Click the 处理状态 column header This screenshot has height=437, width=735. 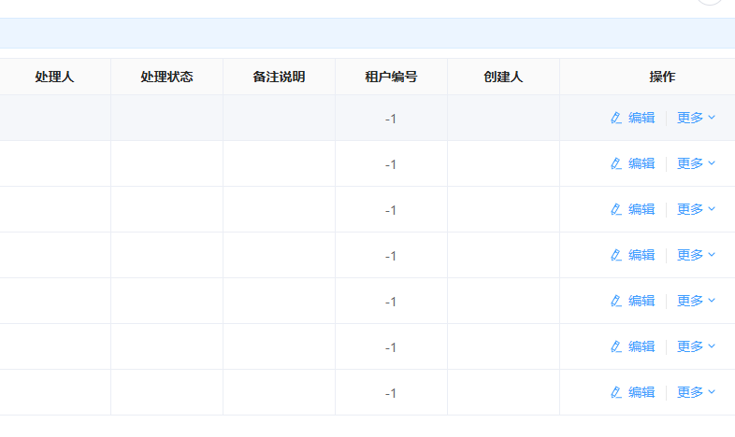(166, 77)
